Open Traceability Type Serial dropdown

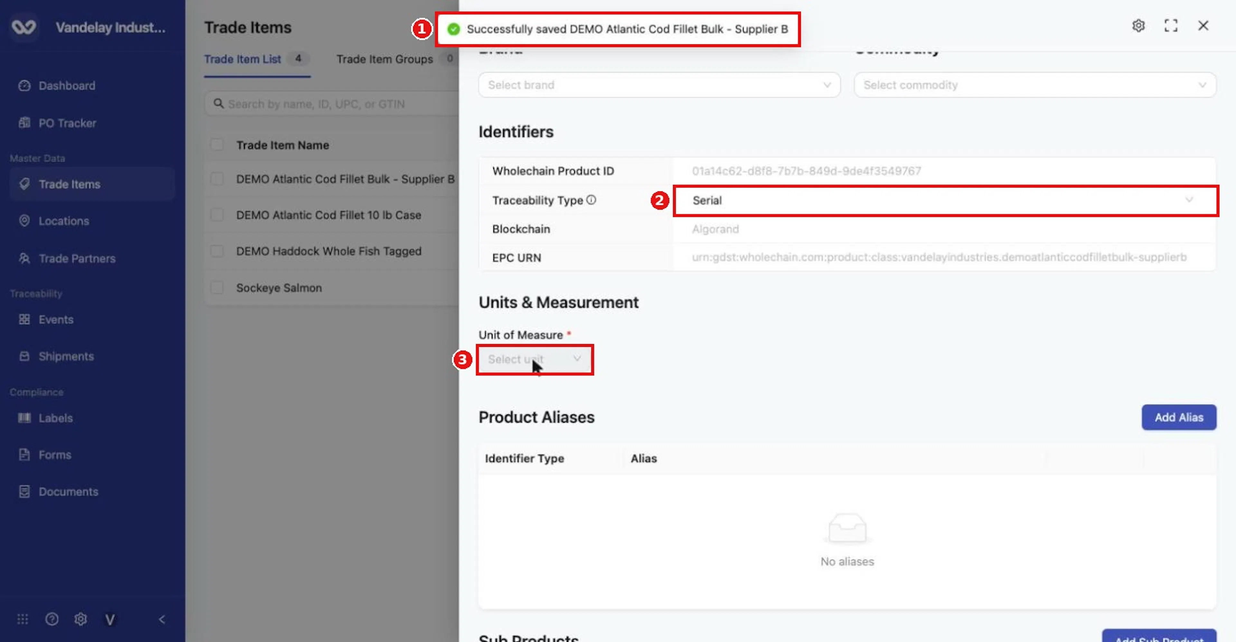coord(945,200)
